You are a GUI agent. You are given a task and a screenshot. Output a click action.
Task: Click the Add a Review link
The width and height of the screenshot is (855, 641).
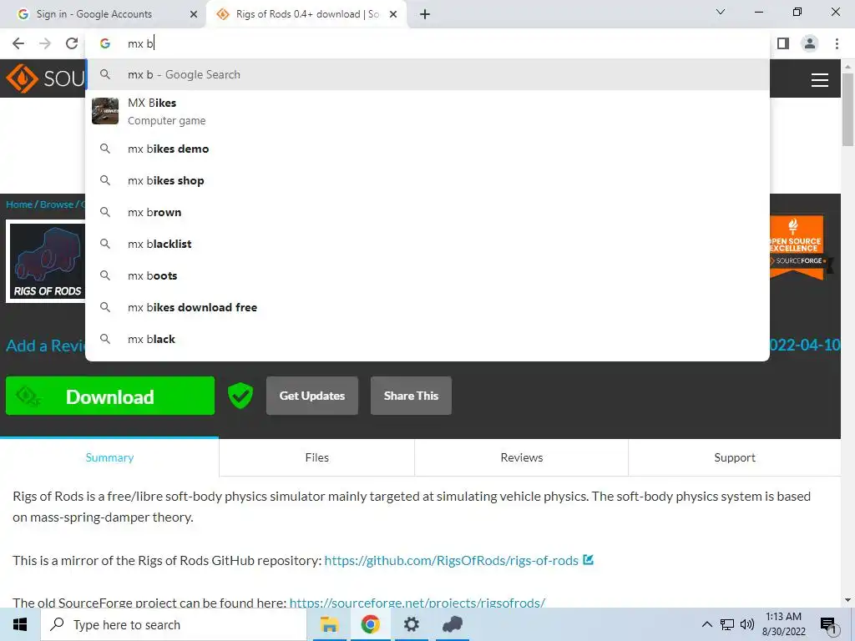[46, 346]
